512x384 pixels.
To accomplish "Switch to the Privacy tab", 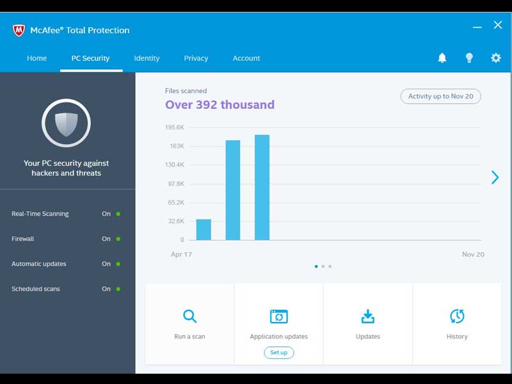I will 196,58.
